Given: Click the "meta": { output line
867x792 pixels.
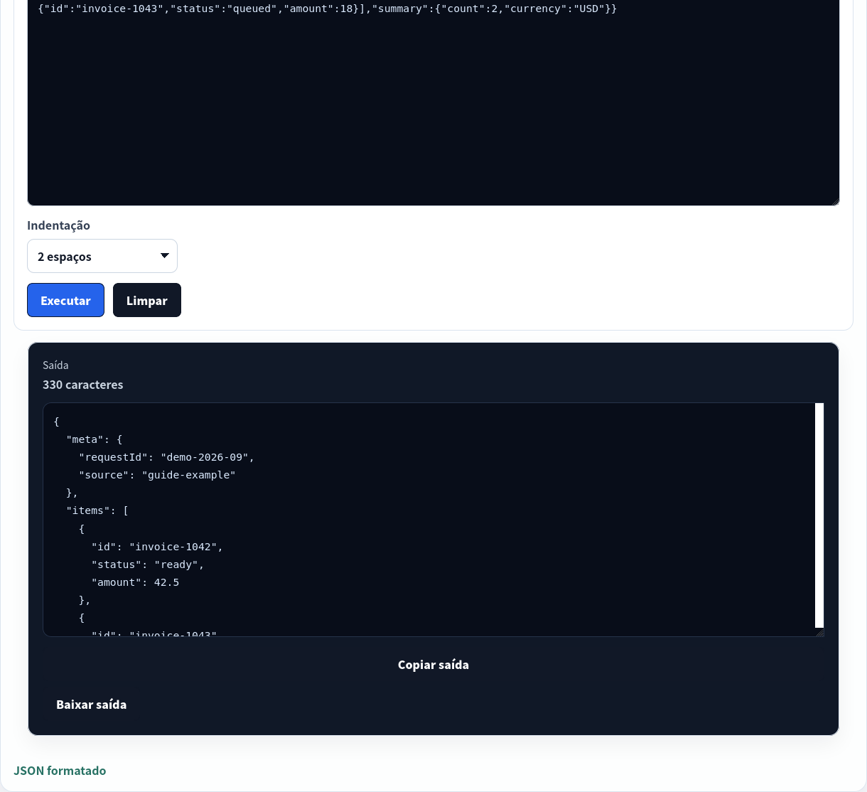Looking at the screenshot, I should (95, 439).
